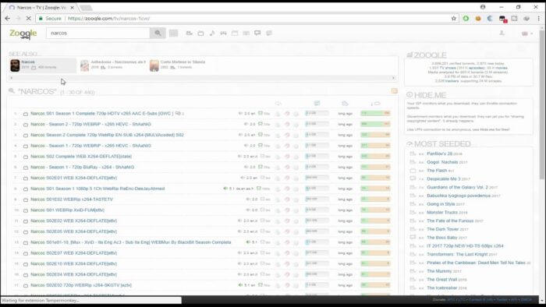
Task: Open Despicable Me 3 in Most Seeded
Action: tap(444, 178)
